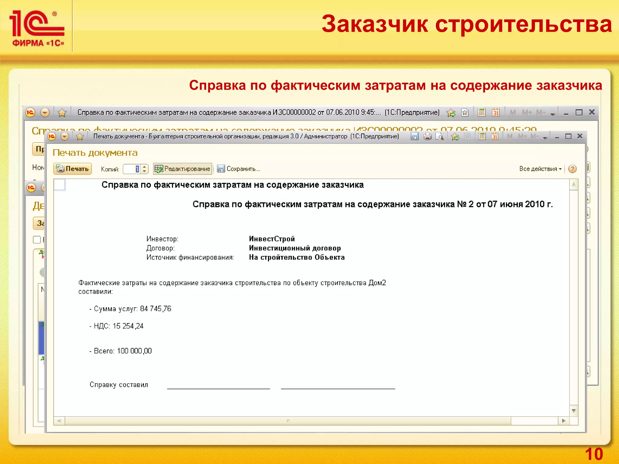Click text 'Инвестиционный договор'
619x464 pixels.
pos(295,248)
